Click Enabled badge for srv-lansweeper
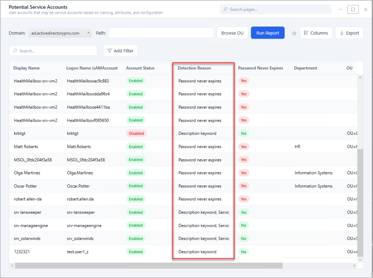This screenshot has height=278, width=373. point(136,212)
